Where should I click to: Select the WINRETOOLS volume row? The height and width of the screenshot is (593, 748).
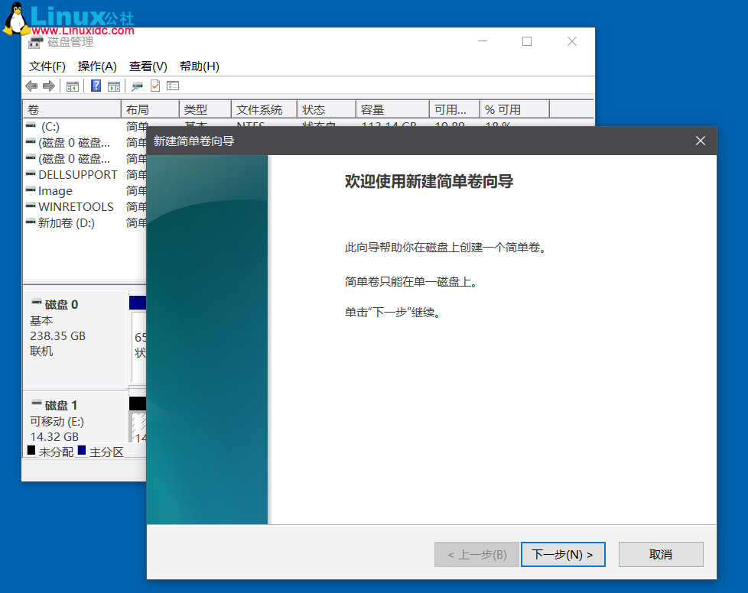click(x=85, y=207)
